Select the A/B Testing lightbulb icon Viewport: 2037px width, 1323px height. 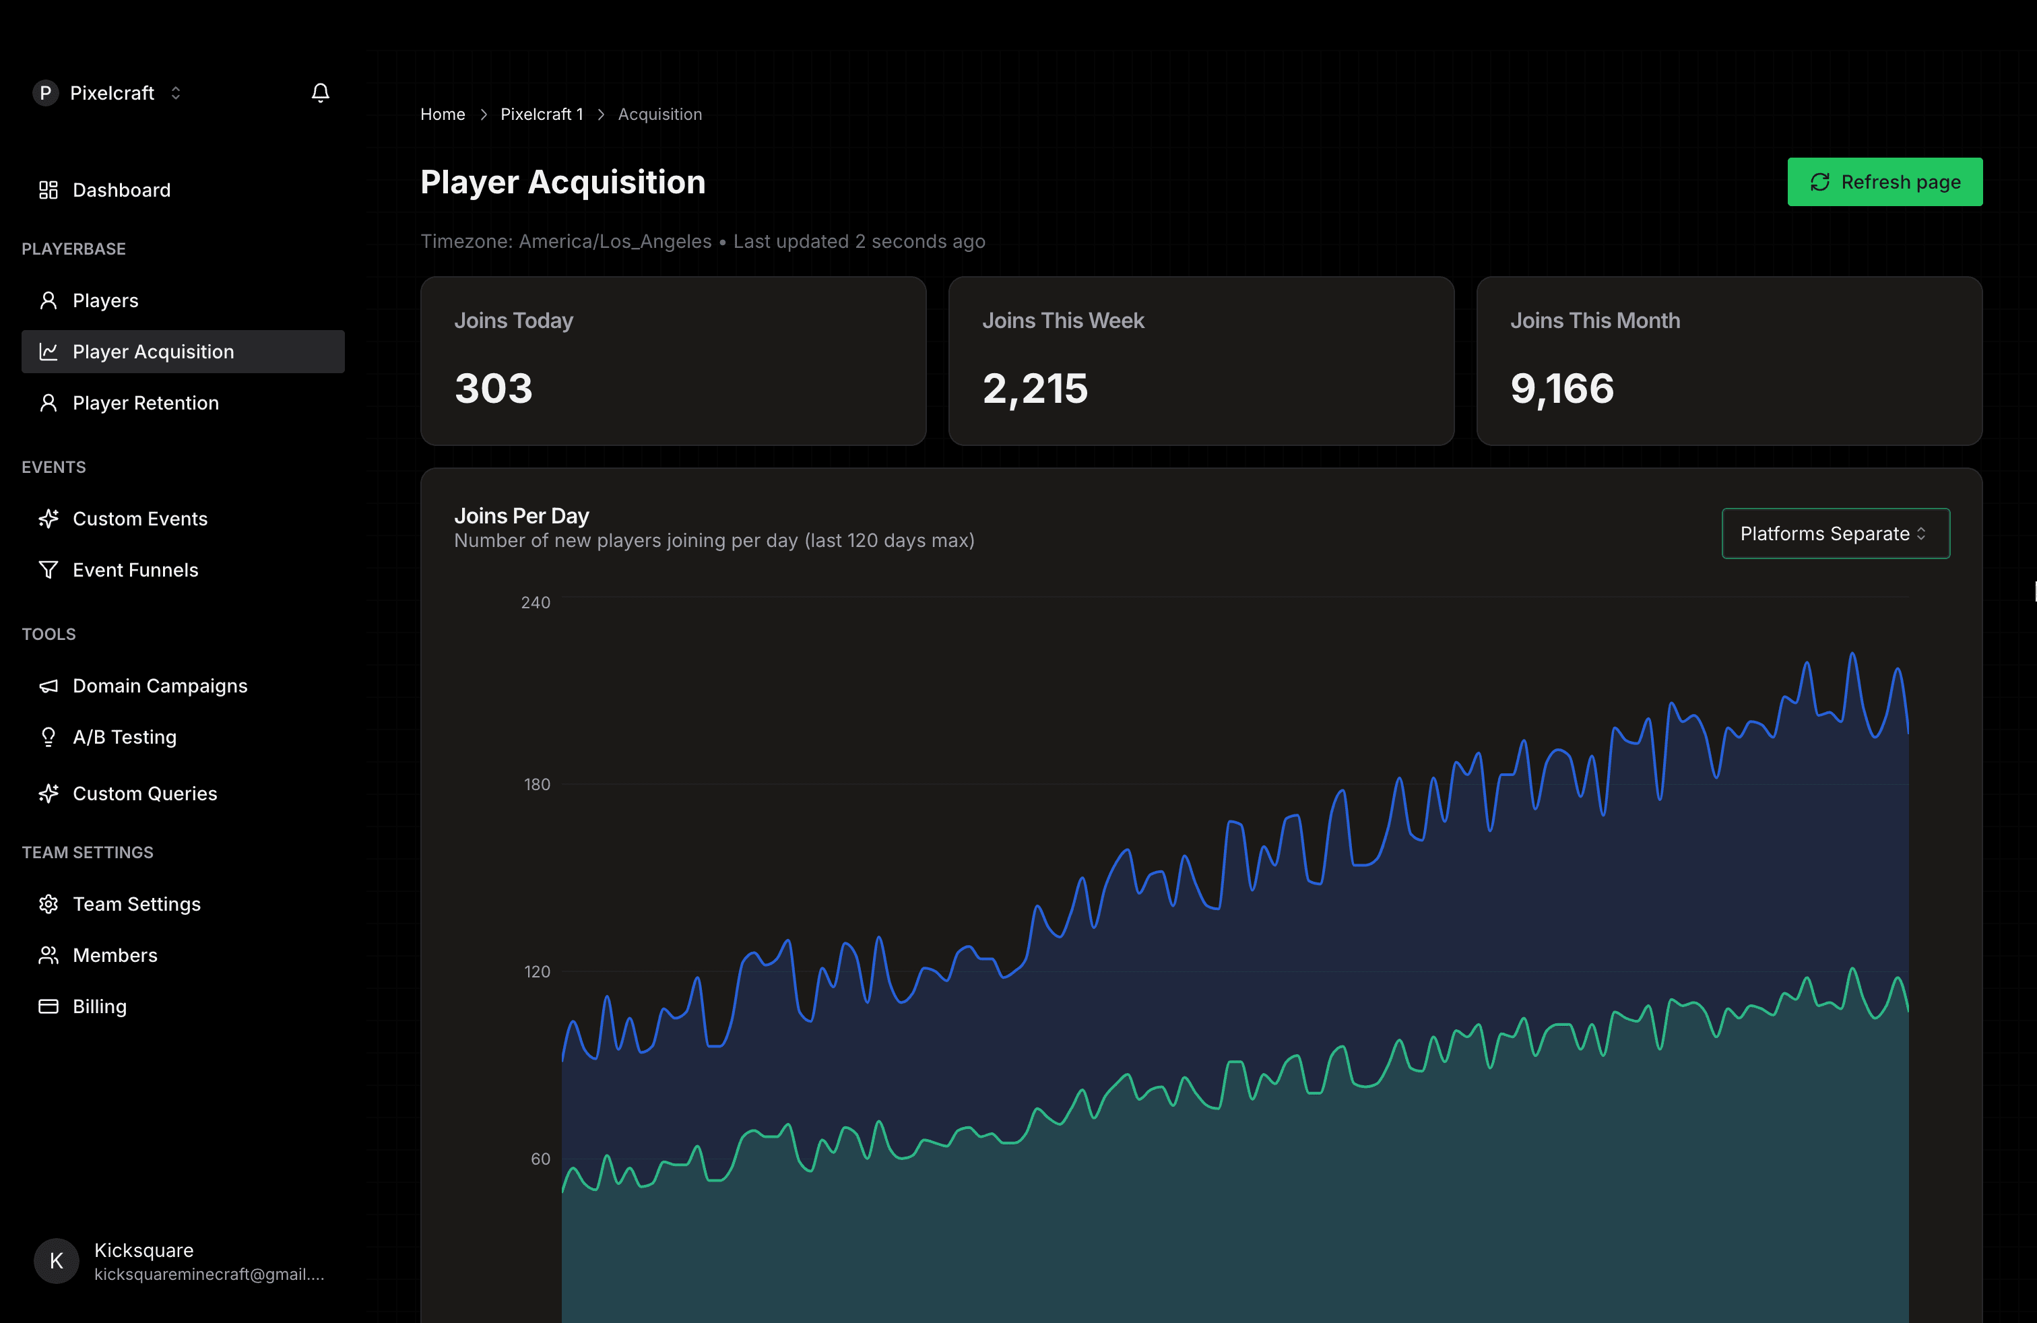pos(48,736)
